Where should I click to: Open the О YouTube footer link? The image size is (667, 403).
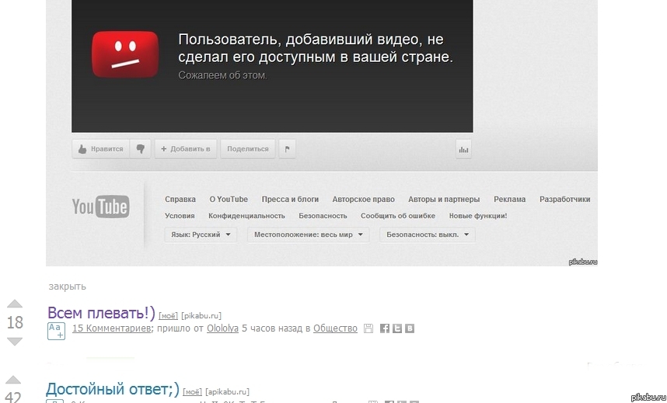pyautogui.click(x=229, y=200)
